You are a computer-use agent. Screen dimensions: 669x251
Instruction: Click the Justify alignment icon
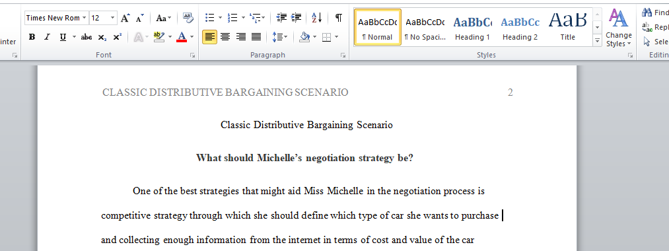click(x=256, y=37)
